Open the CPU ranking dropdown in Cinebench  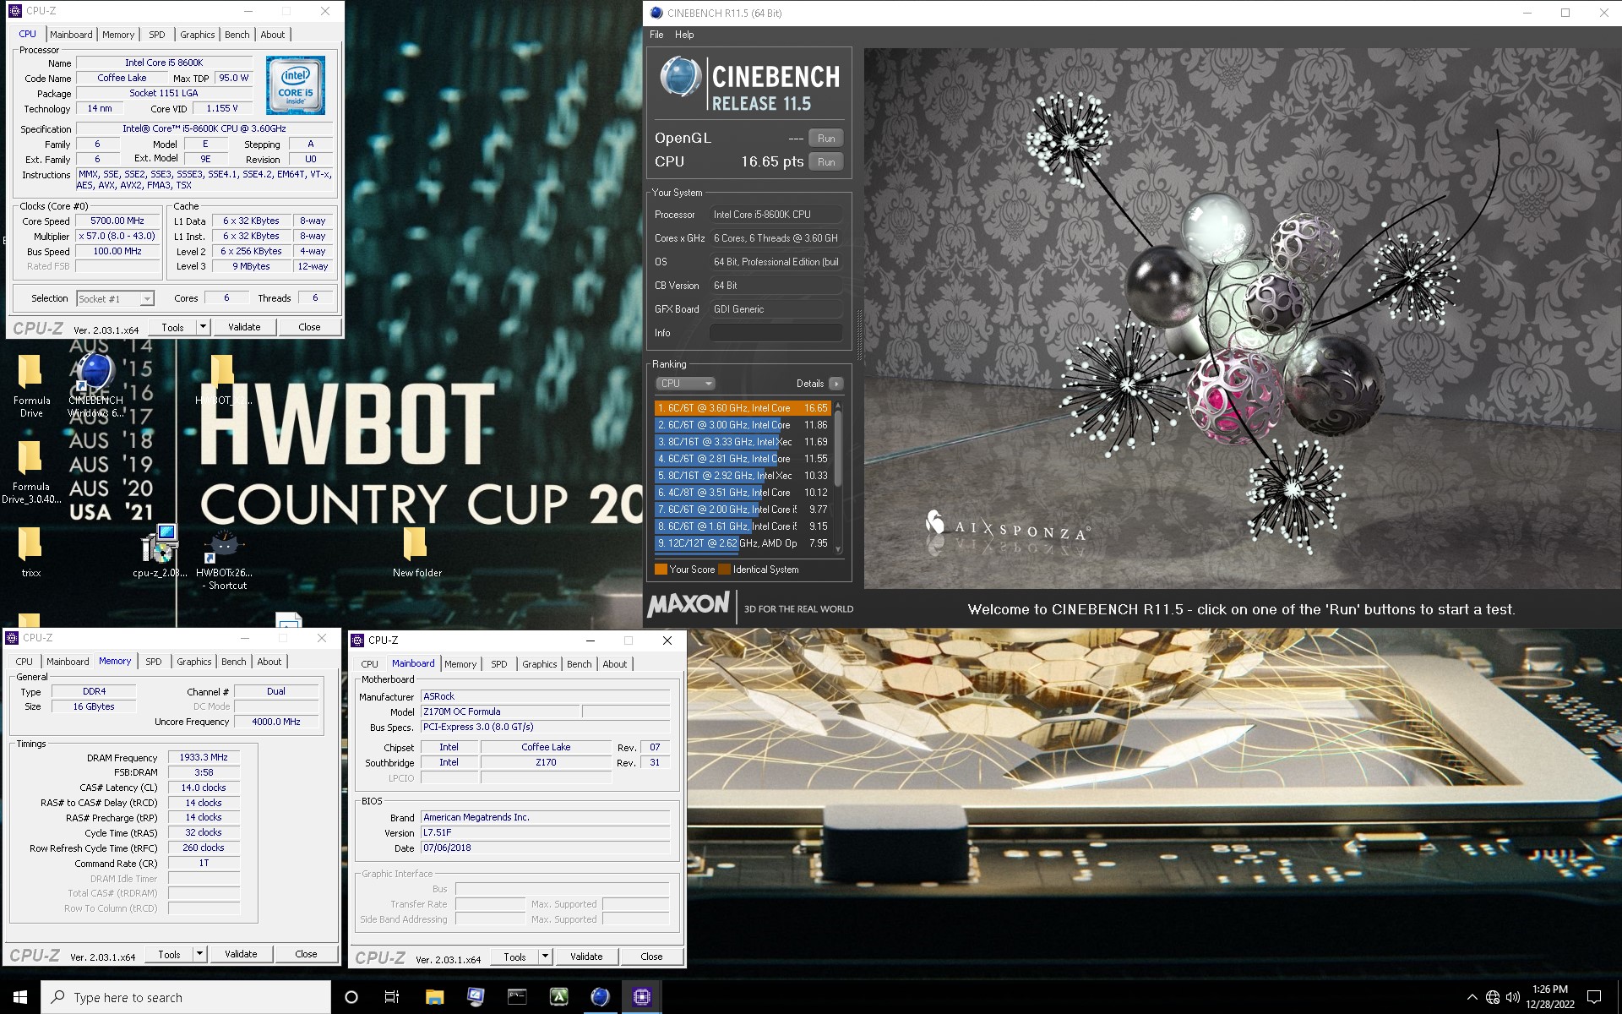[685, 384]
